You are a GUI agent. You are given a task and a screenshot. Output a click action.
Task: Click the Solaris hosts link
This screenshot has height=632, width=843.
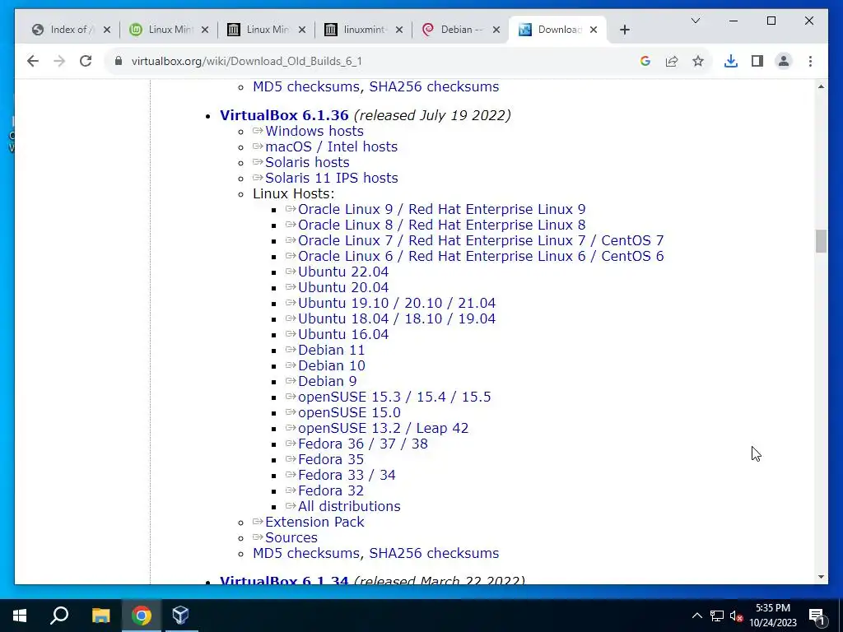307,162
